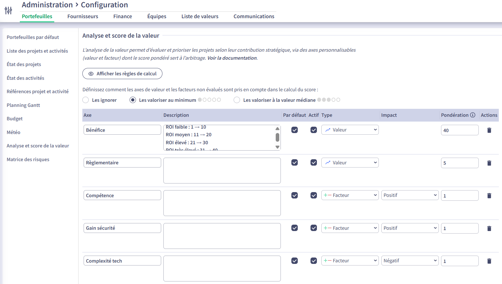Click trash icon for Gain sécurité row

tap(489, 228)
